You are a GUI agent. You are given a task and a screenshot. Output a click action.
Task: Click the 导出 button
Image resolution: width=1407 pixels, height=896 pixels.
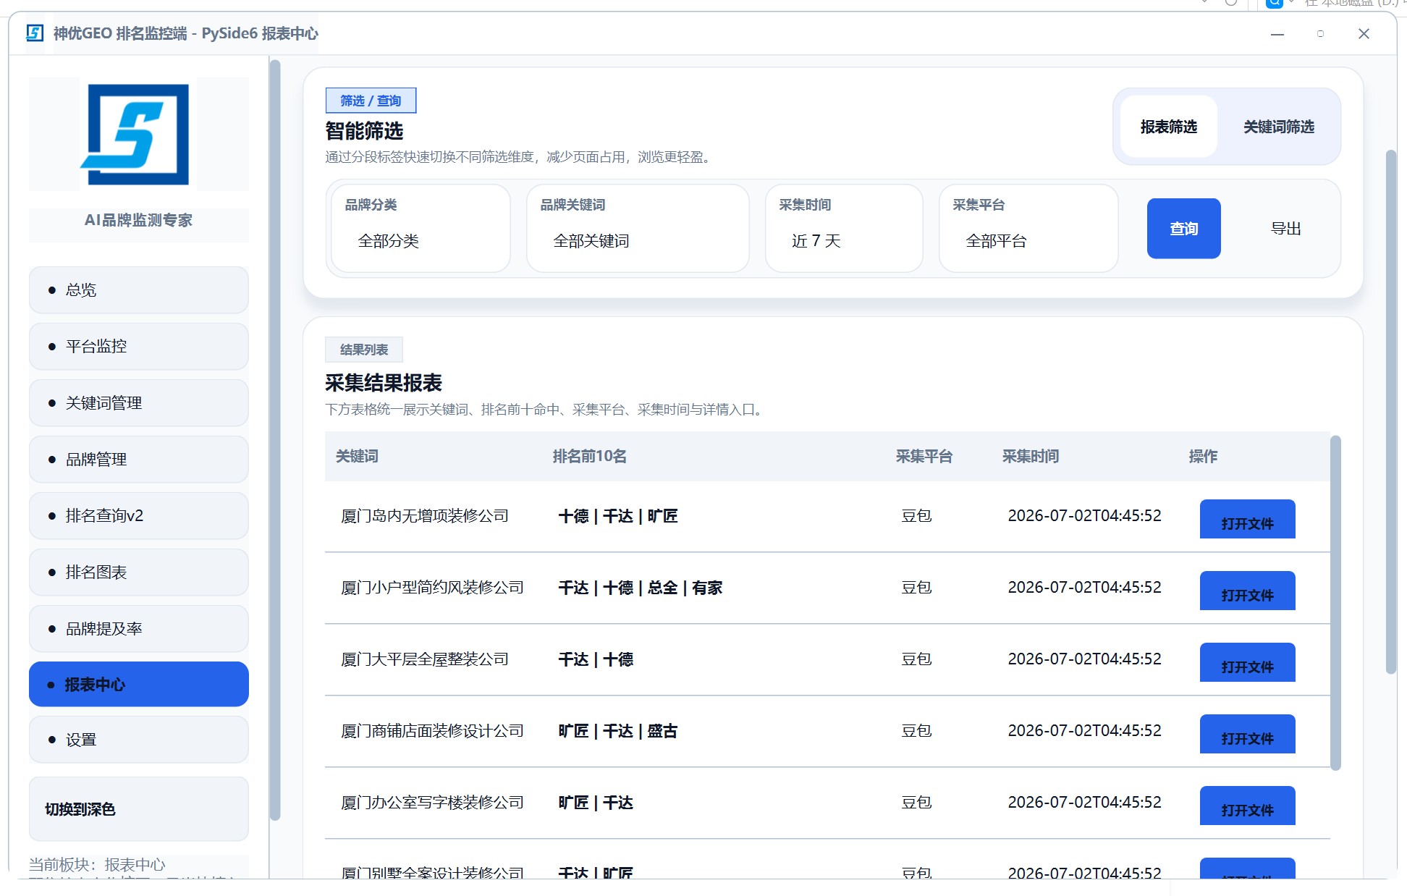click(1285, 229)
